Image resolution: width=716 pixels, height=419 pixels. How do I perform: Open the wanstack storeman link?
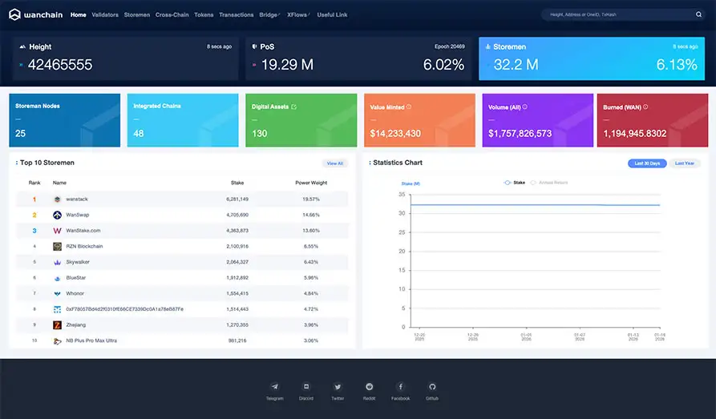(x=77, y=199)
